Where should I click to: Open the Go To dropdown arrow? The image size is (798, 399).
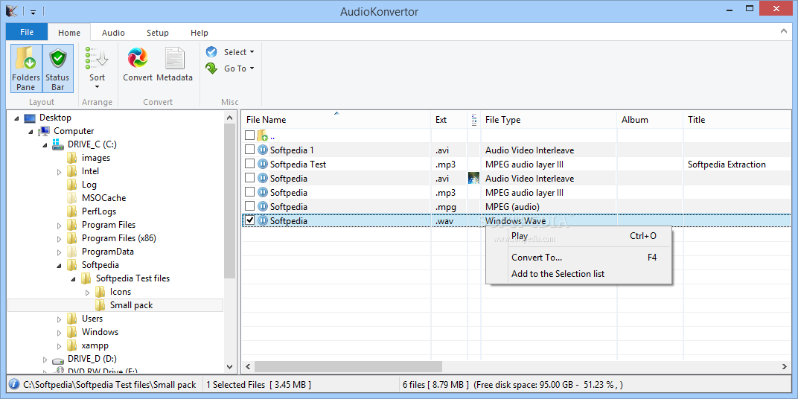pos(252,68)
